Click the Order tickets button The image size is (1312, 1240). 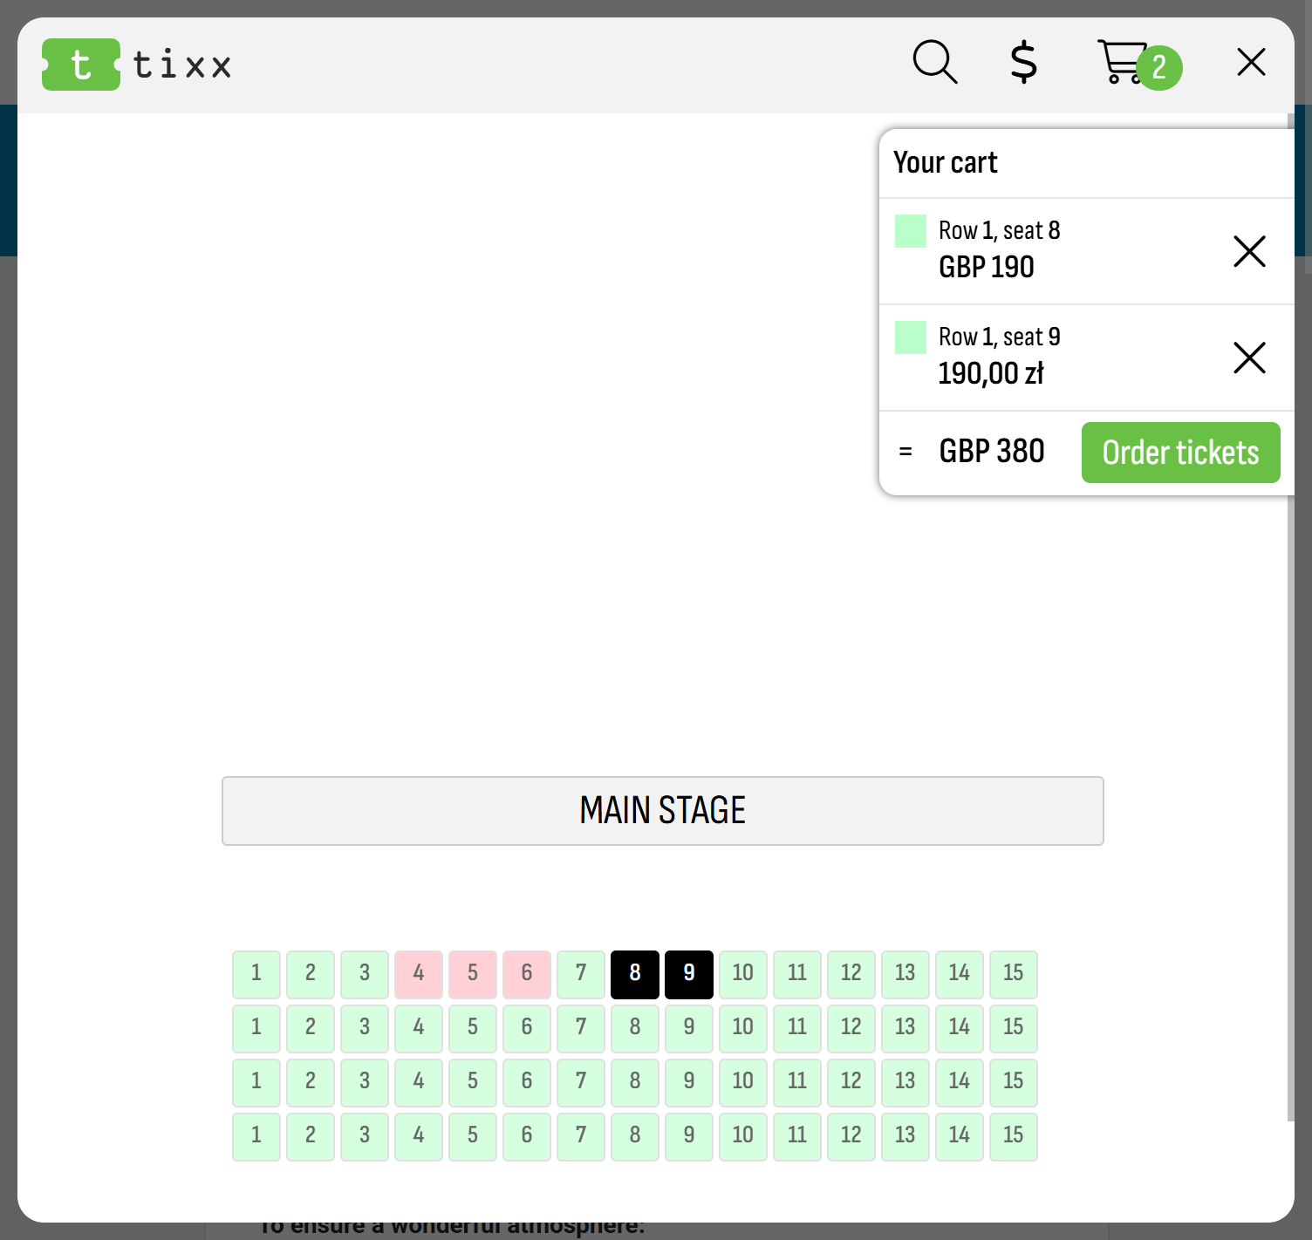(1181, 453)
